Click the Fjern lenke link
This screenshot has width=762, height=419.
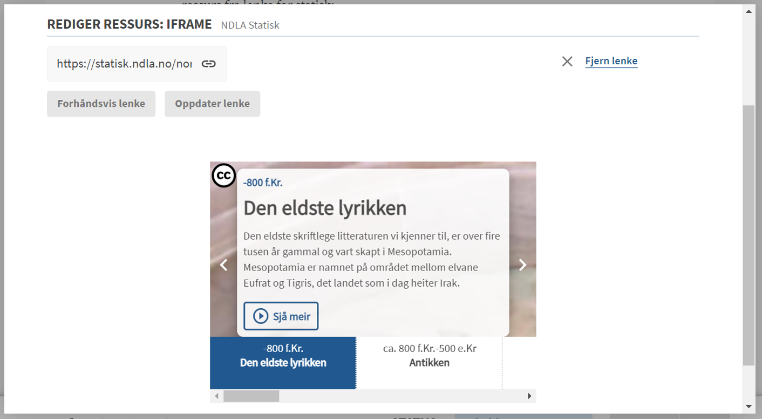pos(611,61)
